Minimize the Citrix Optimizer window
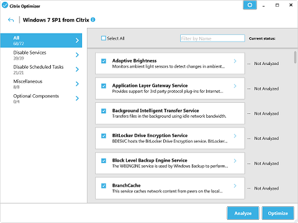The image size is (298, 223). click(263, 6)
